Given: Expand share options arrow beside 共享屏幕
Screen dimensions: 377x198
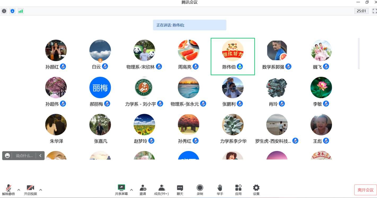Looking at the screenshot, I should pyautogui.click(x=131, y=190).
